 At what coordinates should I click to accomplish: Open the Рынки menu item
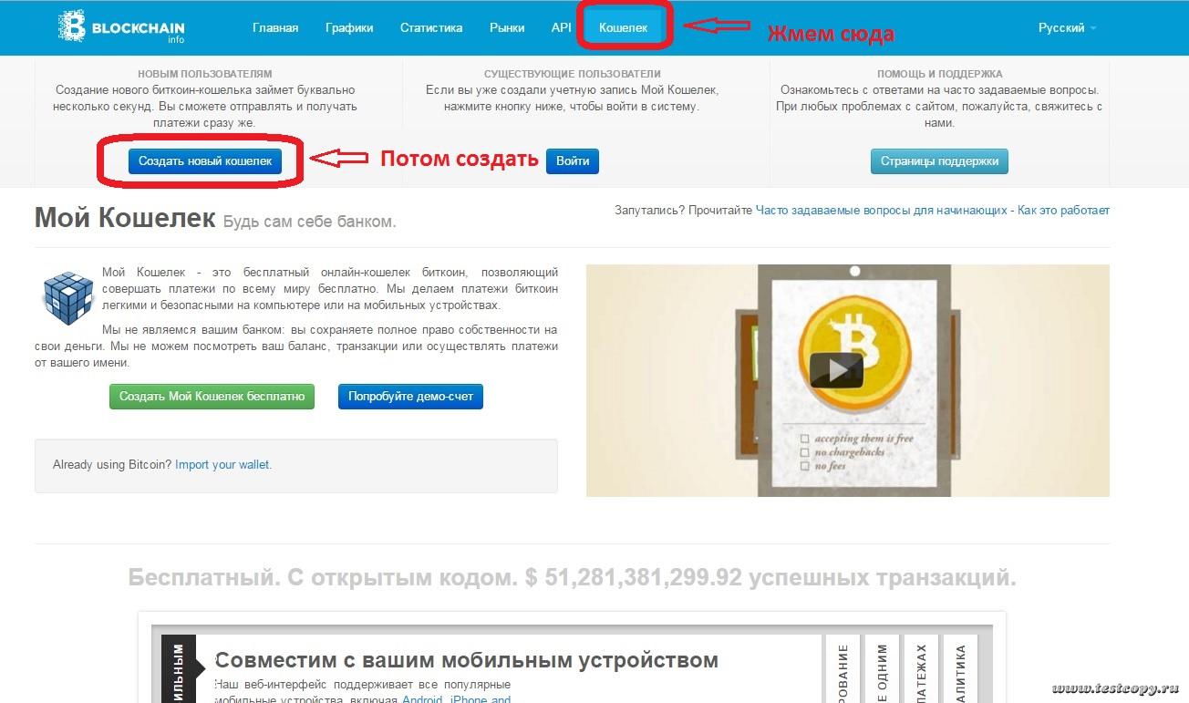[507, 27]
